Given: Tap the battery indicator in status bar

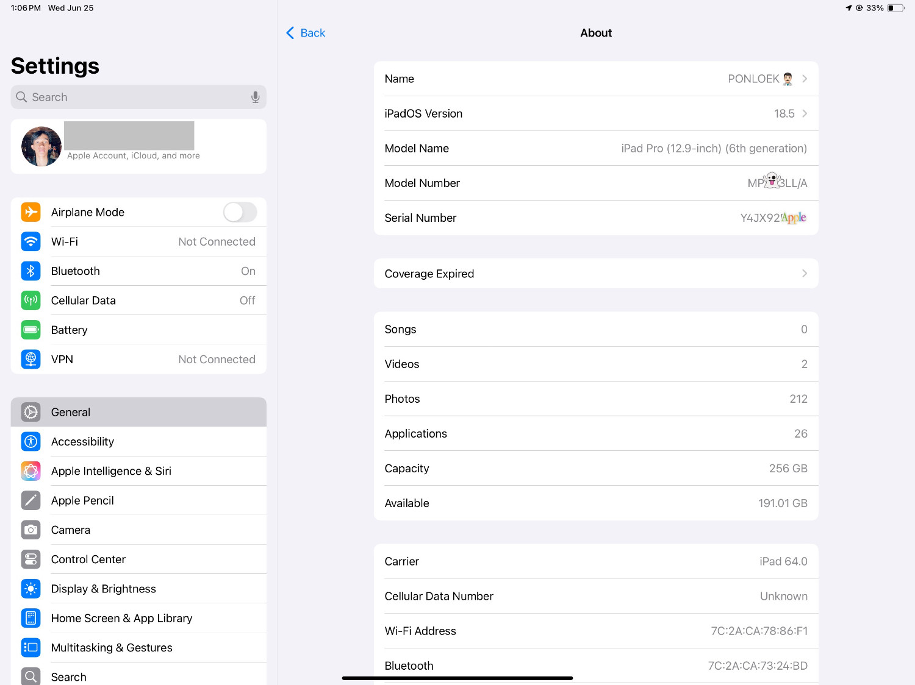Looking at the screenshot, I should click(895, 8).
